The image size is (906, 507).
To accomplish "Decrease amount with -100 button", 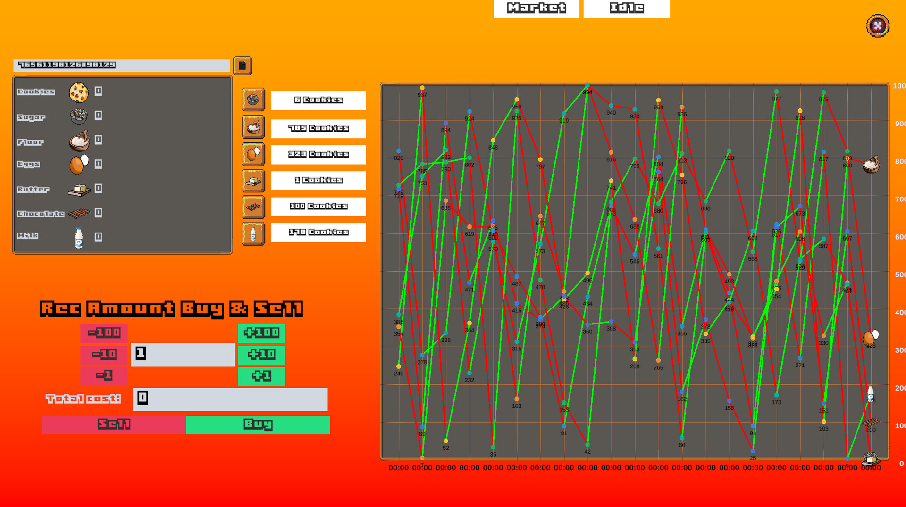I will pos(104,333).
